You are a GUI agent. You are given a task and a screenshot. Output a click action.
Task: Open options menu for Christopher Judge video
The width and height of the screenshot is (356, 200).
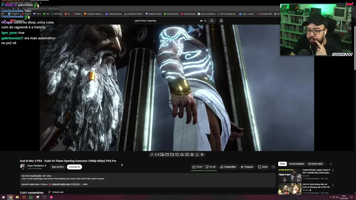pos(333,171)
